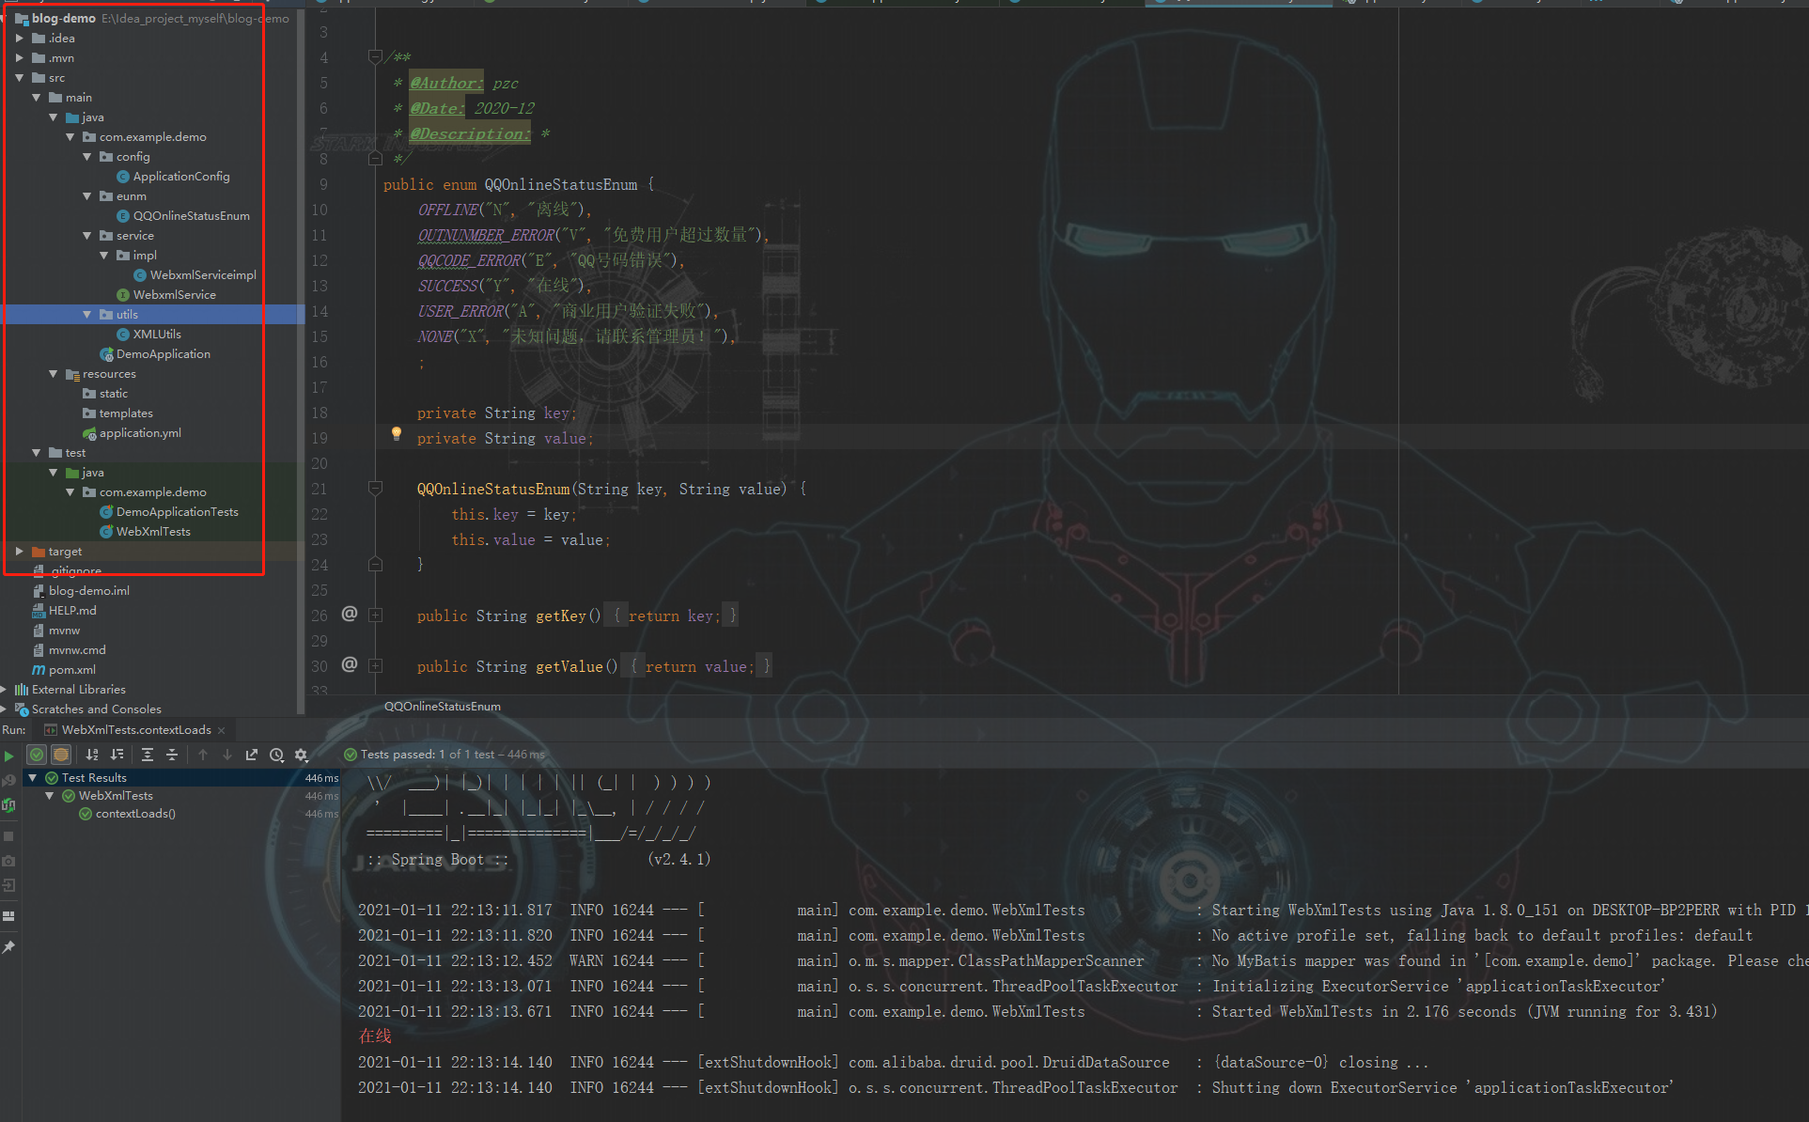Collapse the WebXmlTests result node
Image resolution: width=1809 pixels, height=1122 pixels.
(x=50, y=796)
